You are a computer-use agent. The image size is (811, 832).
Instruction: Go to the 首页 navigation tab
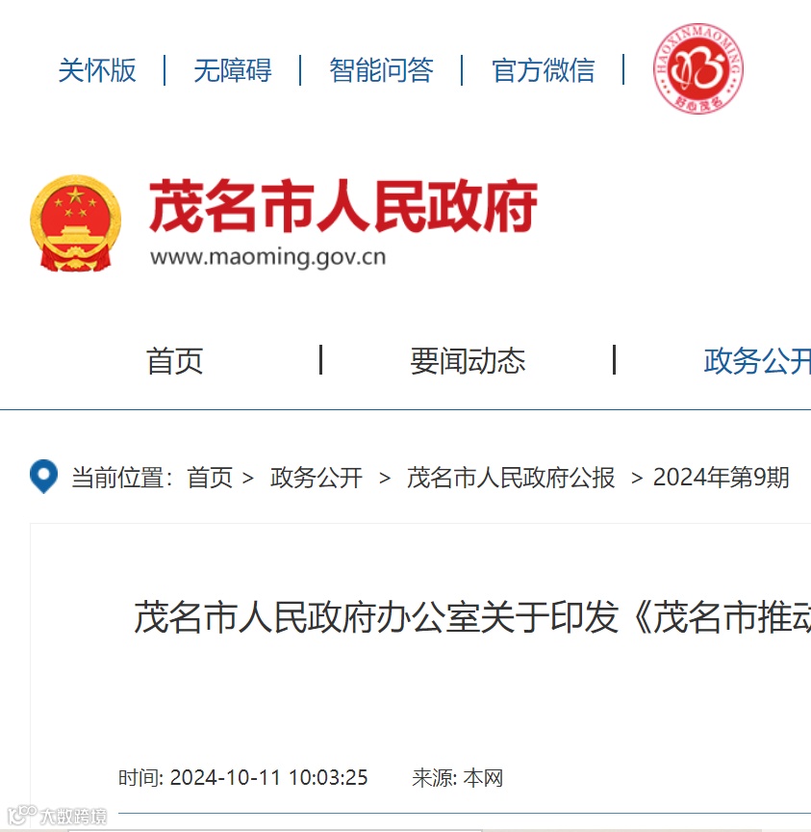click(175, 361)
